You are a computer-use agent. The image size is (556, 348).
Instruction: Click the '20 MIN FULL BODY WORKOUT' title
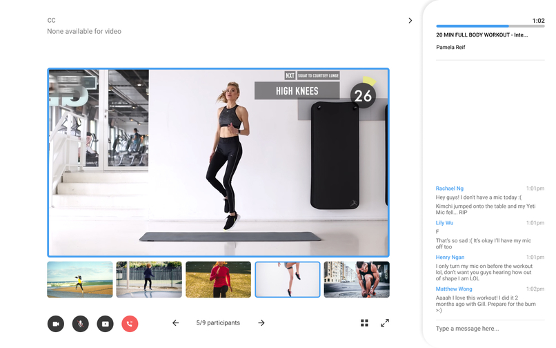point(482,35)
